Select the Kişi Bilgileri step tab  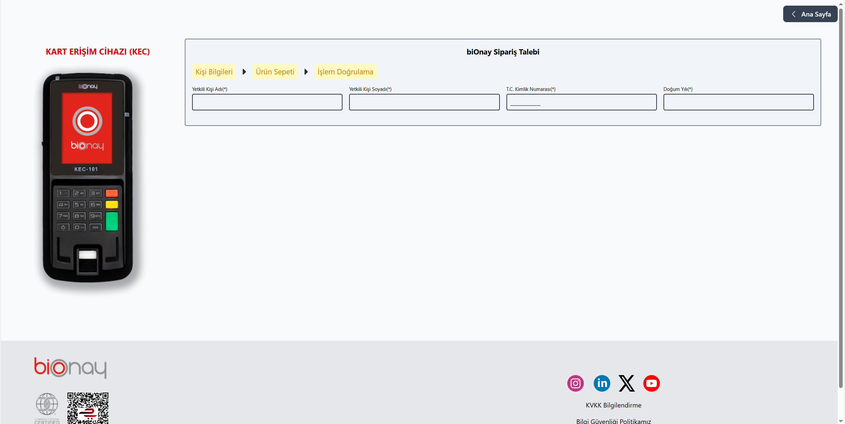(214, 72)
